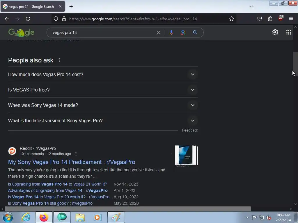Screen dimensions: 298x223
Task: Click the Reddit site icon
Action: [x=12, y=151]
